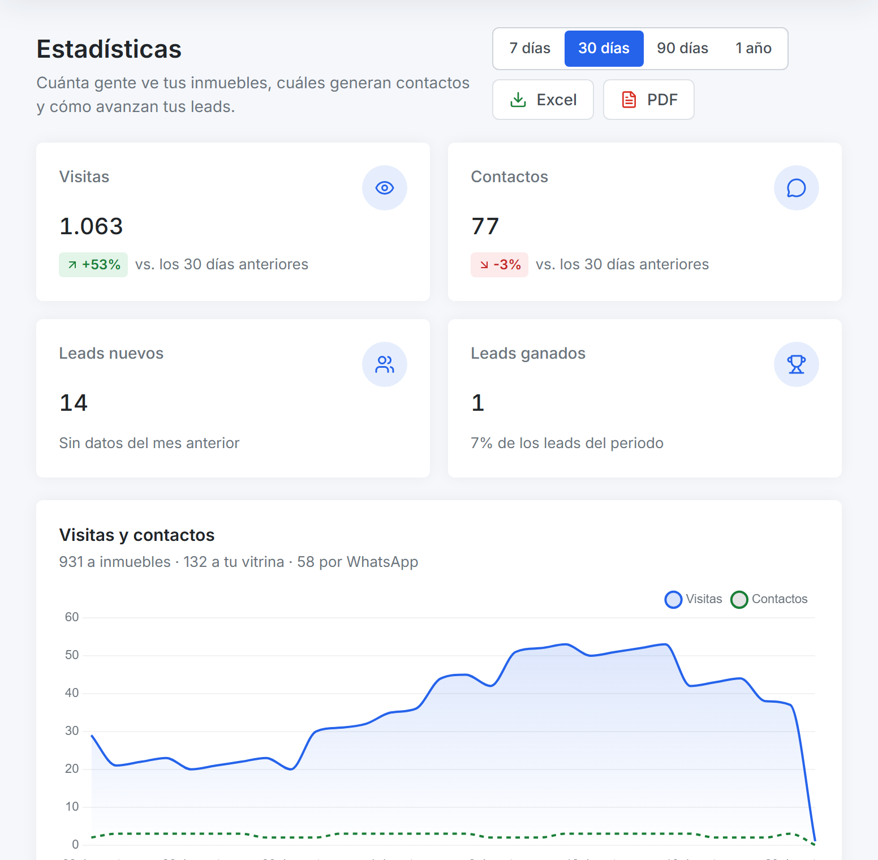
Task: Click the Estadísticas page heading
Action: tap(109, 49)
